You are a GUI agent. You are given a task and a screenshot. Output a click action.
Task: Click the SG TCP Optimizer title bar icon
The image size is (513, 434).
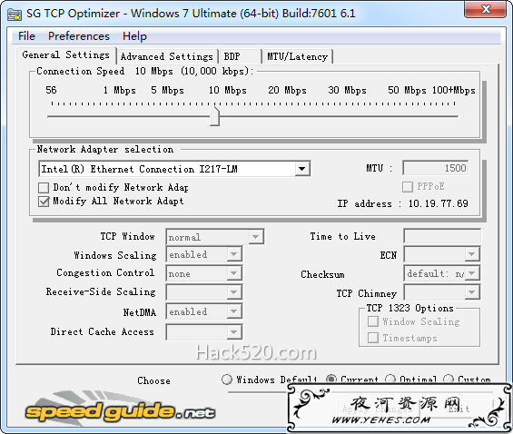15,14
